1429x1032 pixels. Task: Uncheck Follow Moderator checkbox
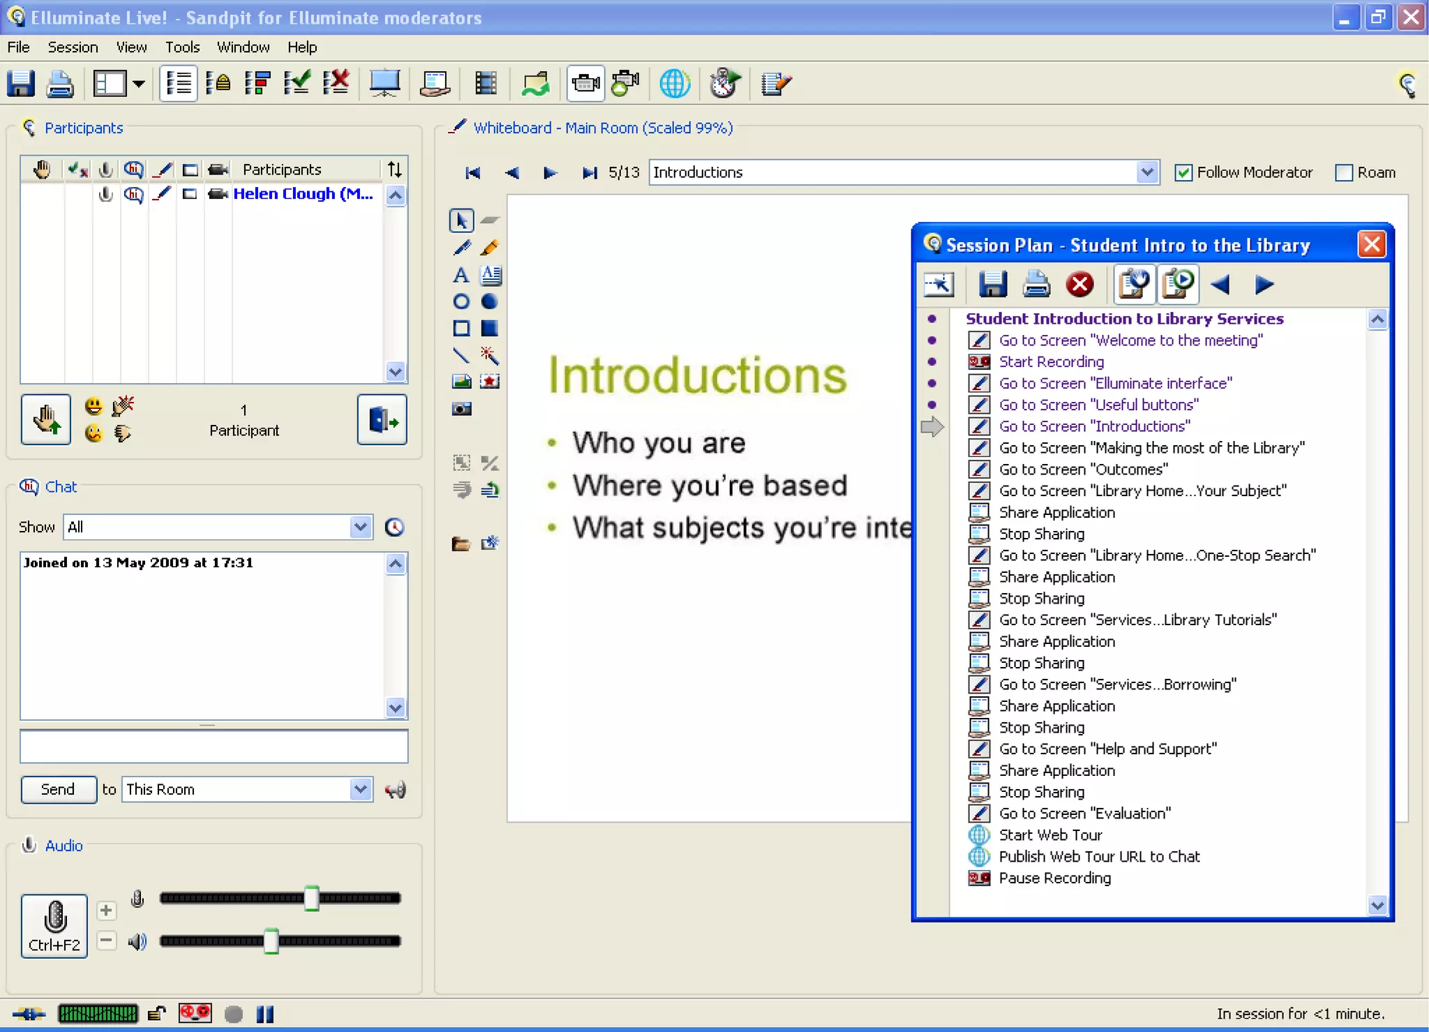(x=1183, y=172)
